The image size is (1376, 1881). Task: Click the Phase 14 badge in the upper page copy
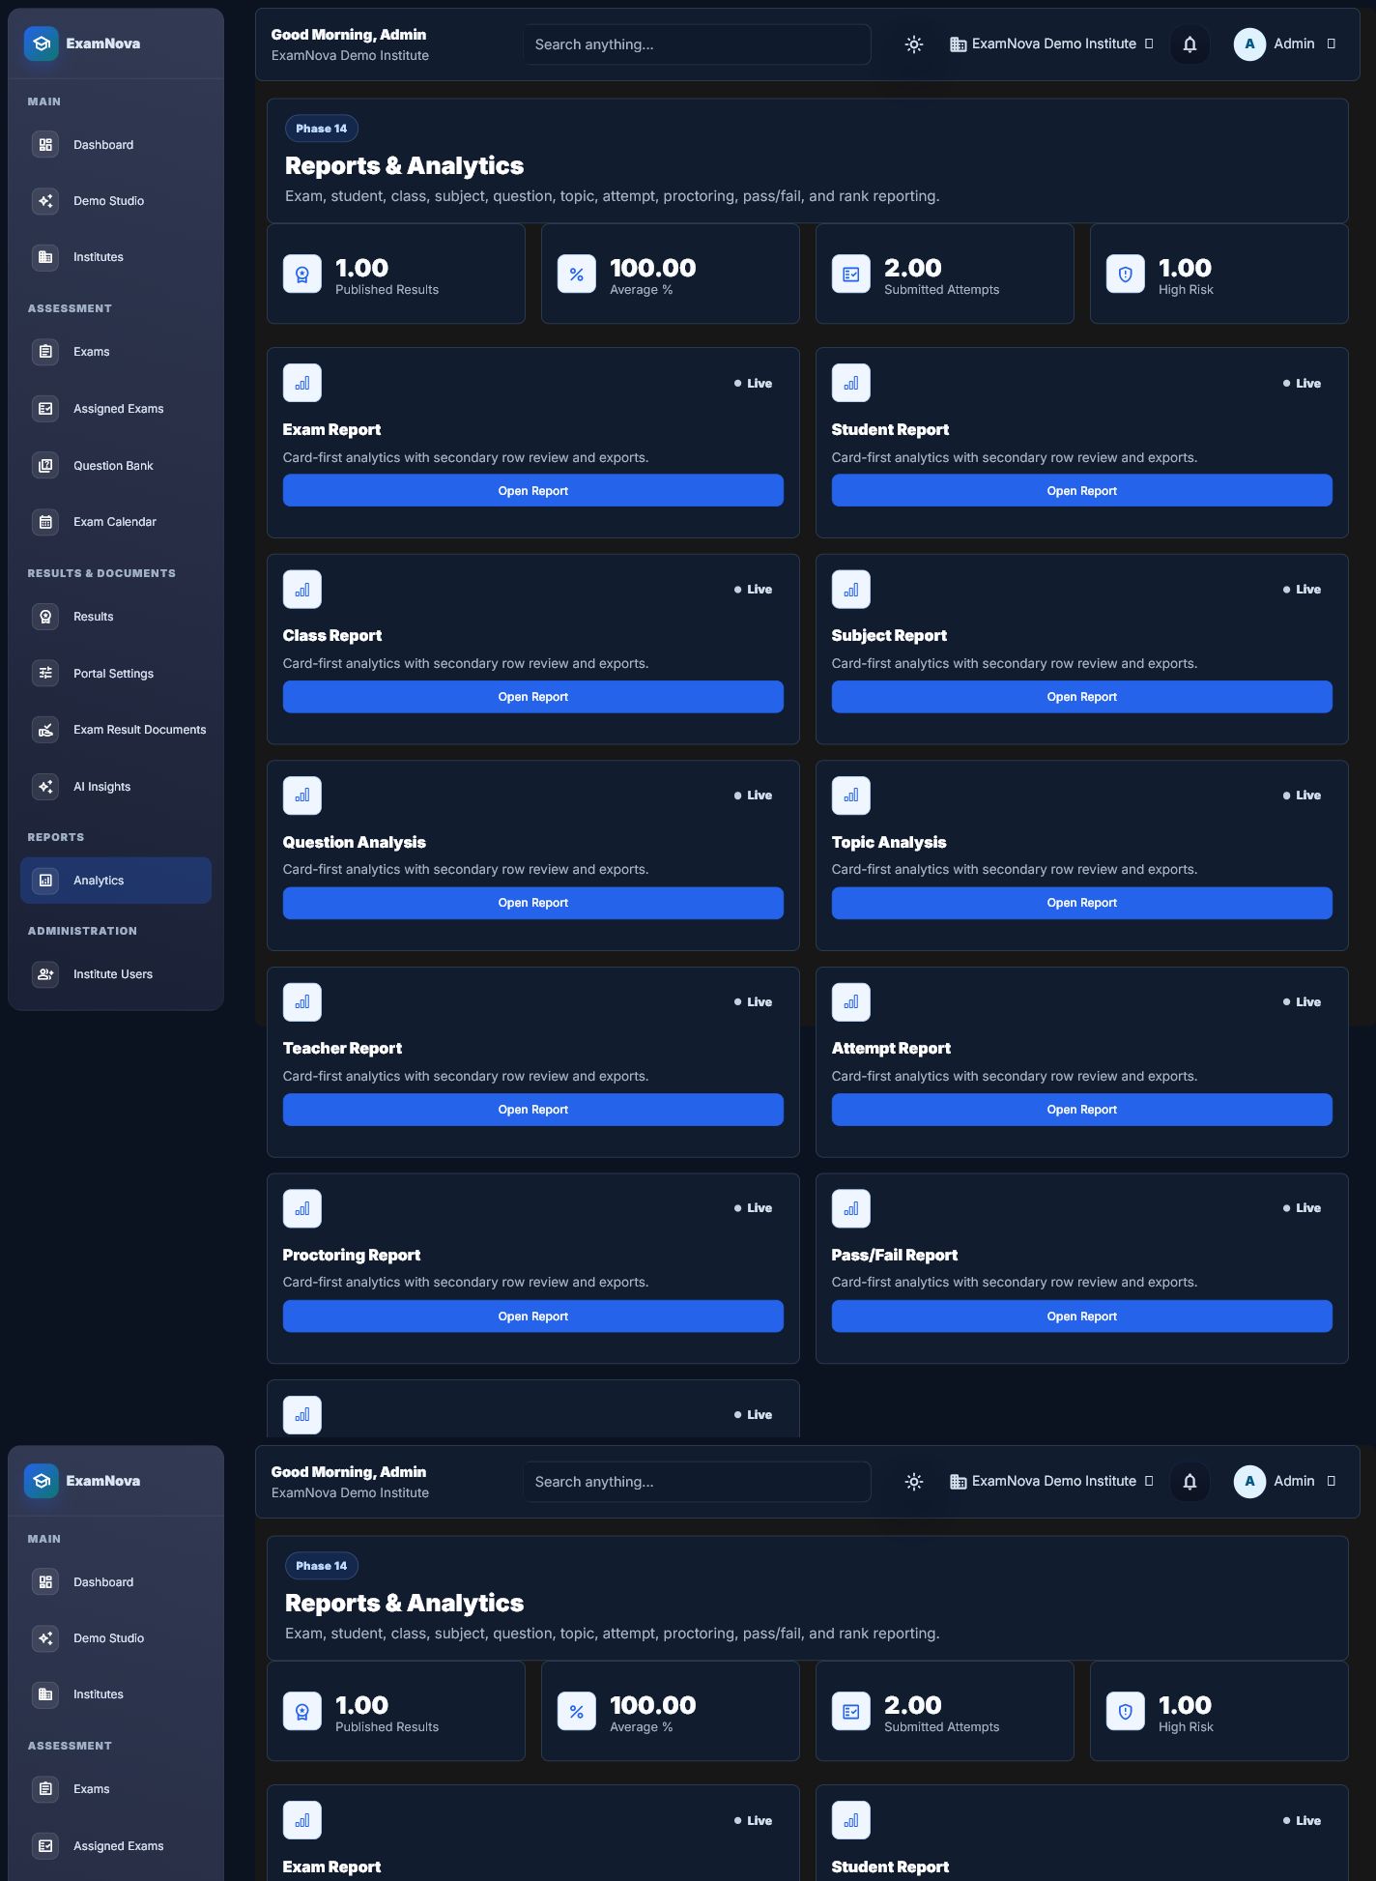(x=322, y=129)
